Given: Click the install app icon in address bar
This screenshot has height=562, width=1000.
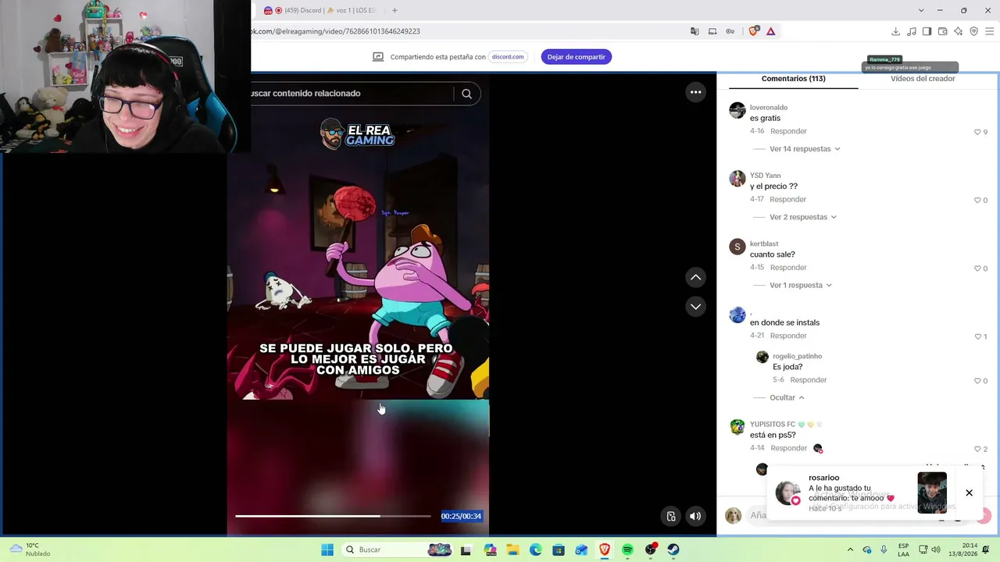Looking at the screenshot, I should (x=712, y=31).
